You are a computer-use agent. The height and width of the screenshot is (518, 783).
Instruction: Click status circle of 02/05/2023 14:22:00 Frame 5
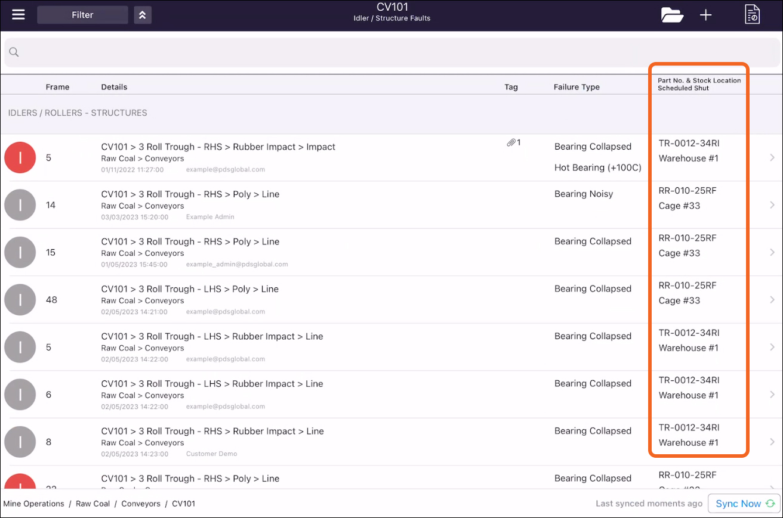pyautogui.click(x=20, y=347)
